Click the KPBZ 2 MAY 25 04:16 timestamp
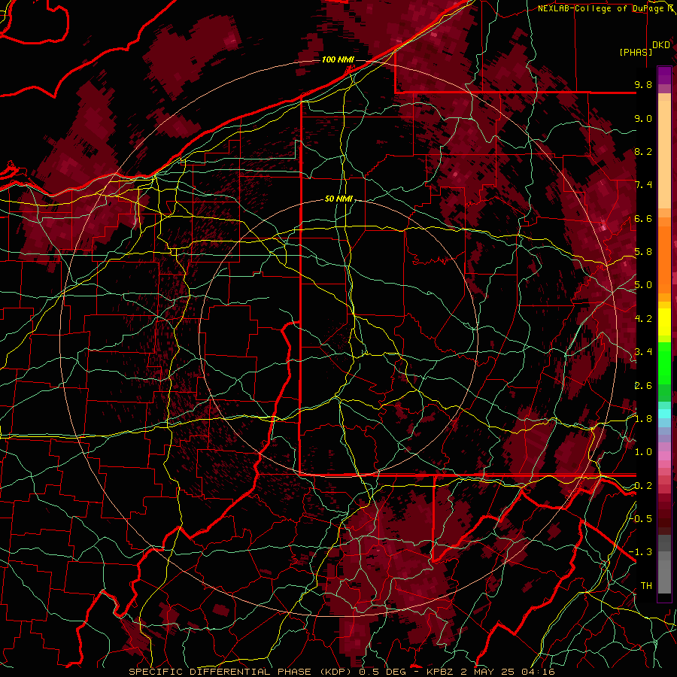This screenshot has height=677, width=677. pos(490,672)
